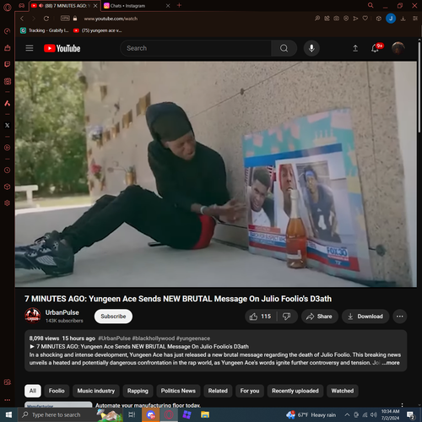Screen dimensions: 422x422
Task: Select the Recently uploaded chip
Action: (295, 391)
